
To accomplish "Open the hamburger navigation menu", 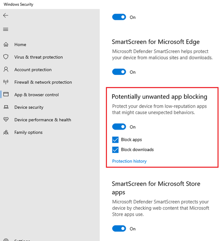I will 6,29.
